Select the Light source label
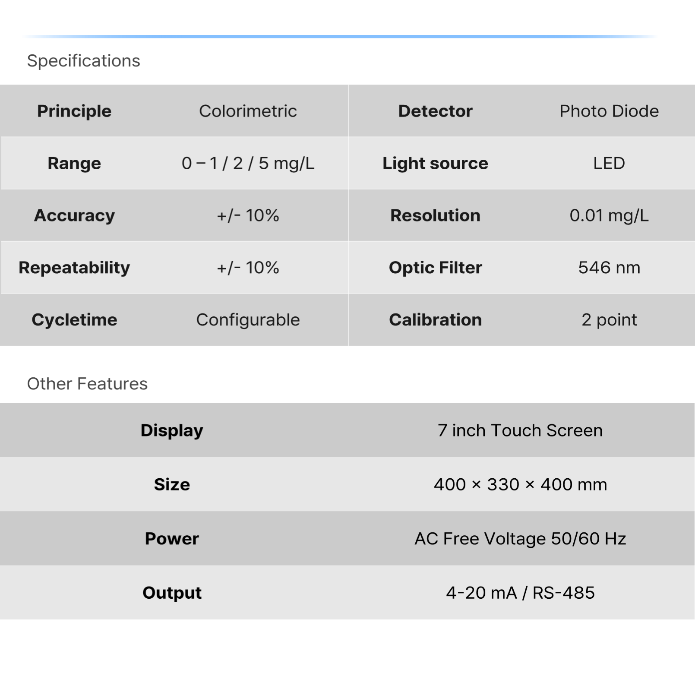Viewport: 695px width, 695px height. tap(435, 163)
